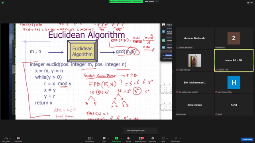Click the 'return x' line in slide
The image size is (255, 143).
tap(44, 103)
